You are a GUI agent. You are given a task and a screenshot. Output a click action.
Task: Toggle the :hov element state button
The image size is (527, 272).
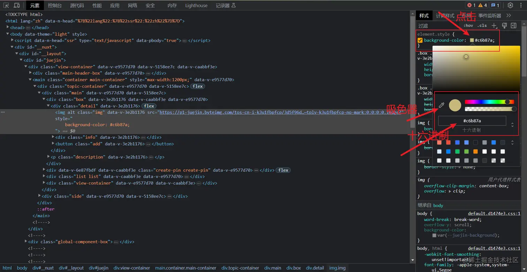[x=468, y=25]
